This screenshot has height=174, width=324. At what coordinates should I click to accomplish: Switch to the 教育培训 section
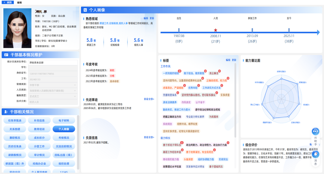[x=39, y=129]
